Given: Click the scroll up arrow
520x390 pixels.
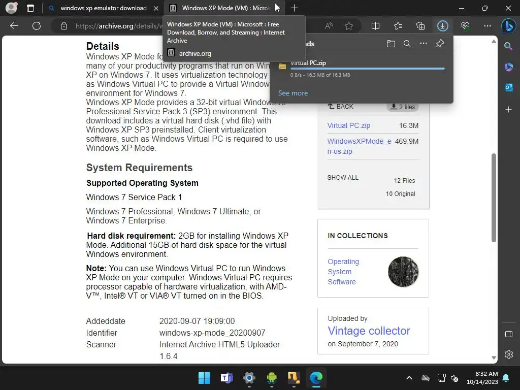Looking at the screenshot, I should [494, 42].
